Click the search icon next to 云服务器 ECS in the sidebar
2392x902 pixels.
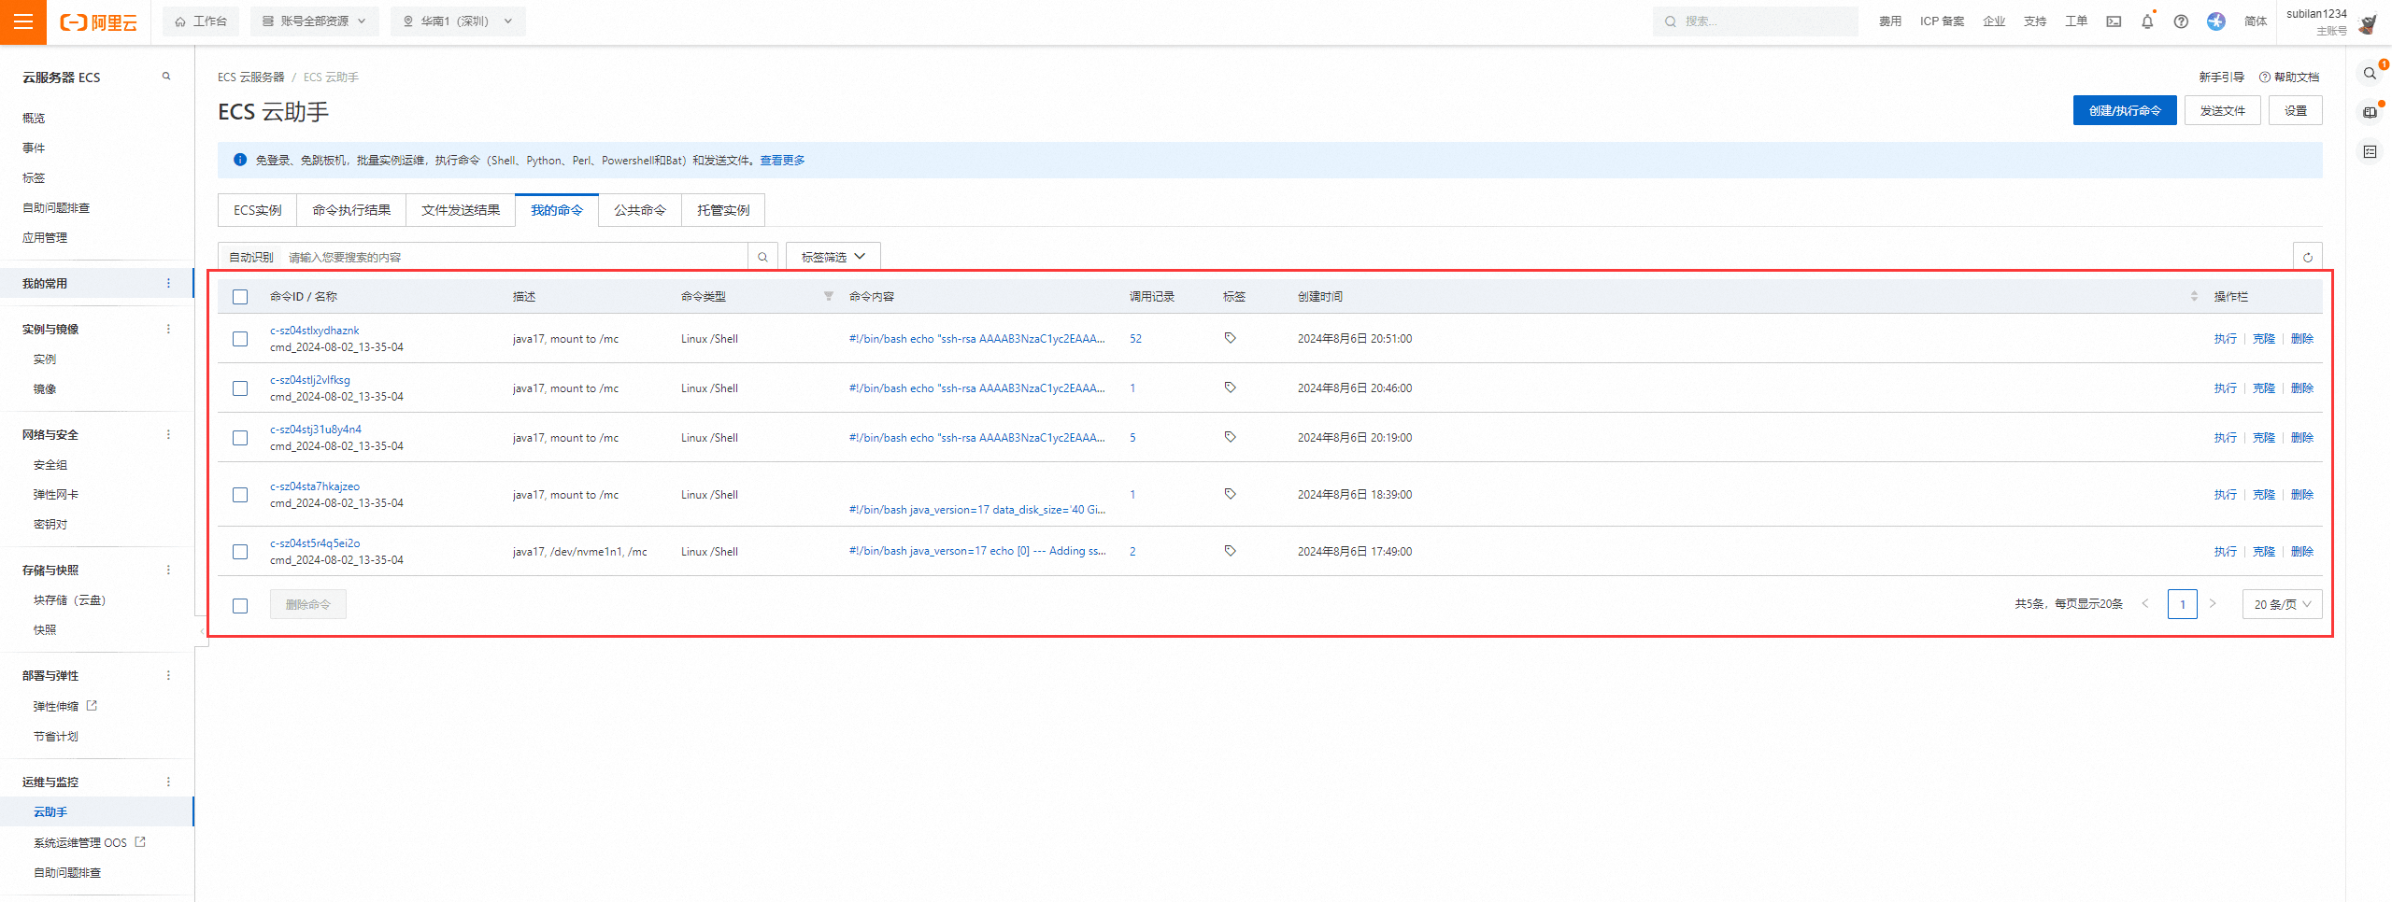tap(166, 77)
